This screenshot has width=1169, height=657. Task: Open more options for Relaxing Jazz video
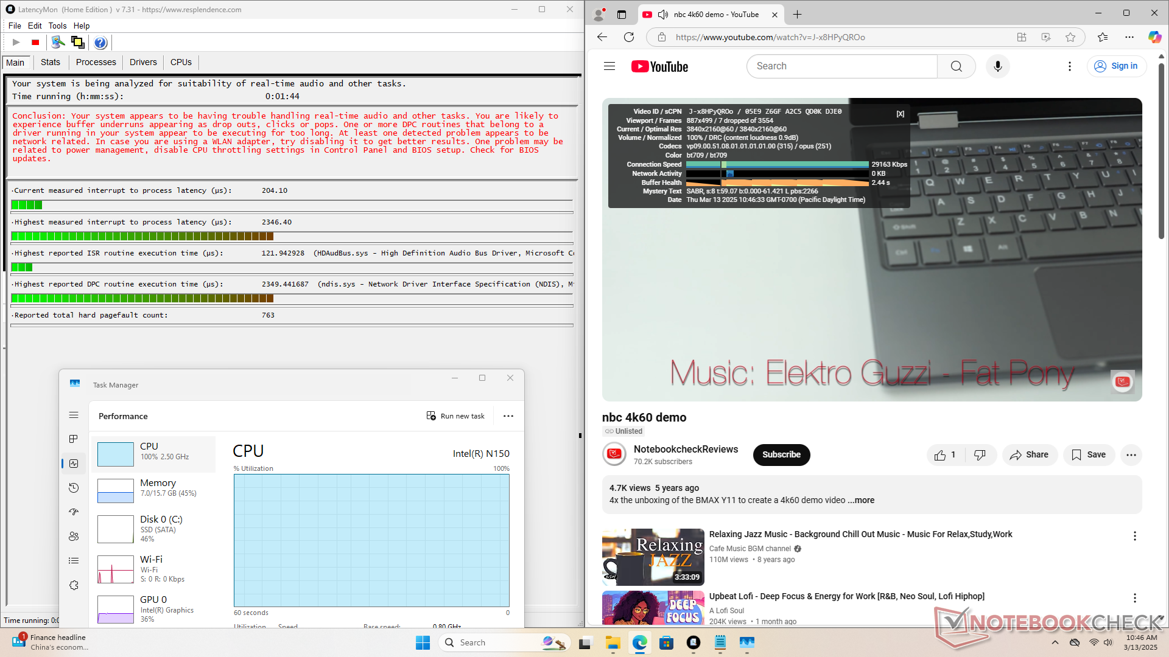click(x=1134, y=536)
